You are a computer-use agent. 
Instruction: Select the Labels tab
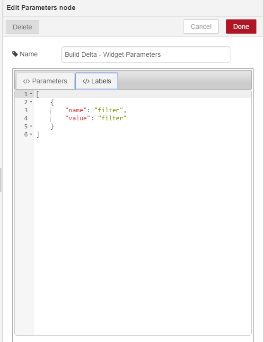pyautogui.click(x=97, y=81)
